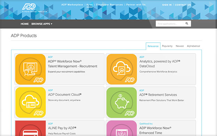Click 'Expand your recruitment capabilities' text

coord(67,72)
